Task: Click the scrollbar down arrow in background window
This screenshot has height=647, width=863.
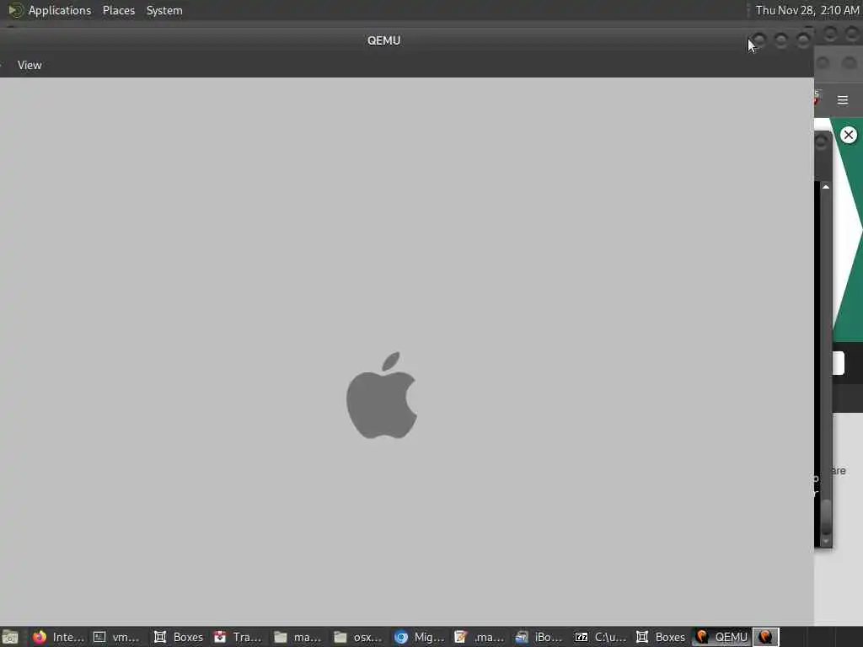Action: [x=826, y=542]
